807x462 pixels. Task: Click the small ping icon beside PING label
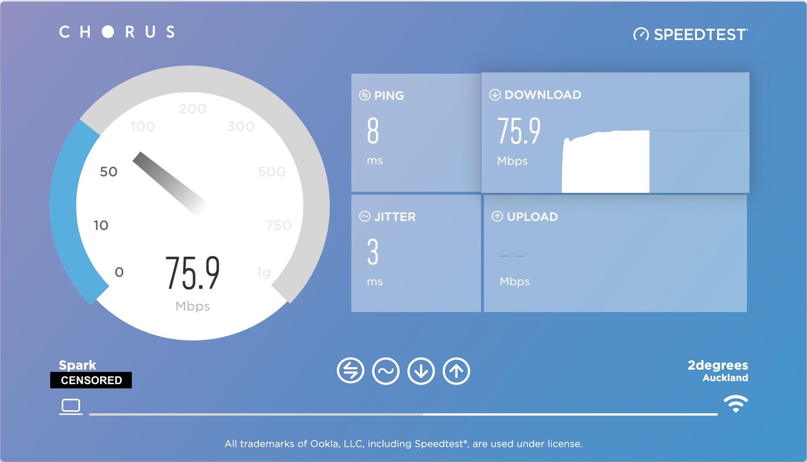pyautogui.click(x=364, y=95)
